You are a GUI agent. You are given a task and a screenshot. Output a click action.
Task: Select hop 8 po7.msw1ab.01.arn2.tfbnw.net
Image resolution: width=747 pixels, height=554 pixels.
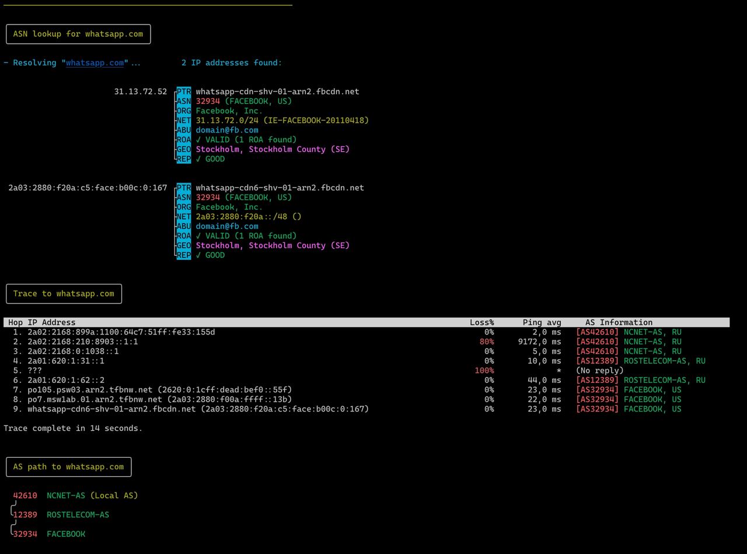tap(95, 399)
